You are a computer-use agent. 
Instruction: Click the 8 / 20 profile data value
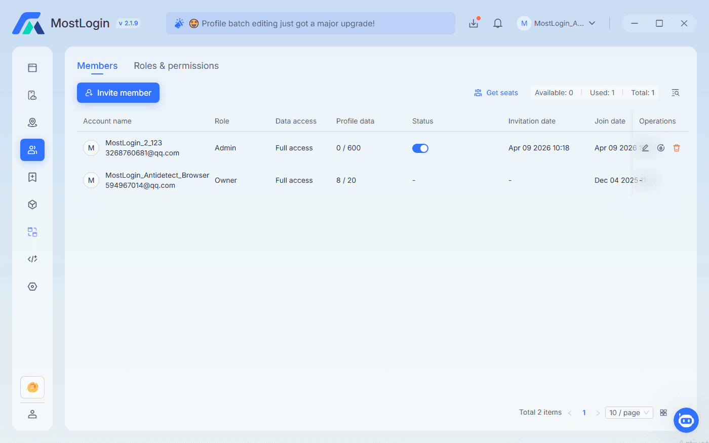pos(346,180)
